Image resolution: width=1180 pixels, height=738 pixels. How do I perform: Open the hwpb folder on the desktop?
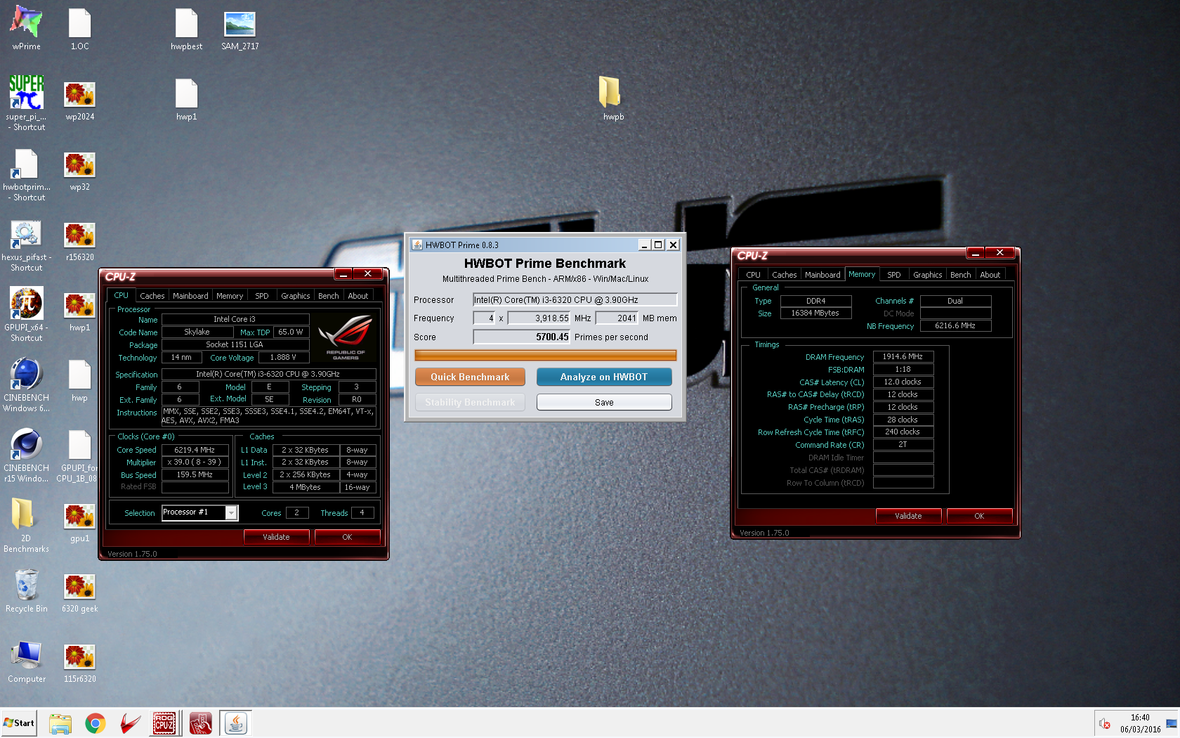click(612, 98)
